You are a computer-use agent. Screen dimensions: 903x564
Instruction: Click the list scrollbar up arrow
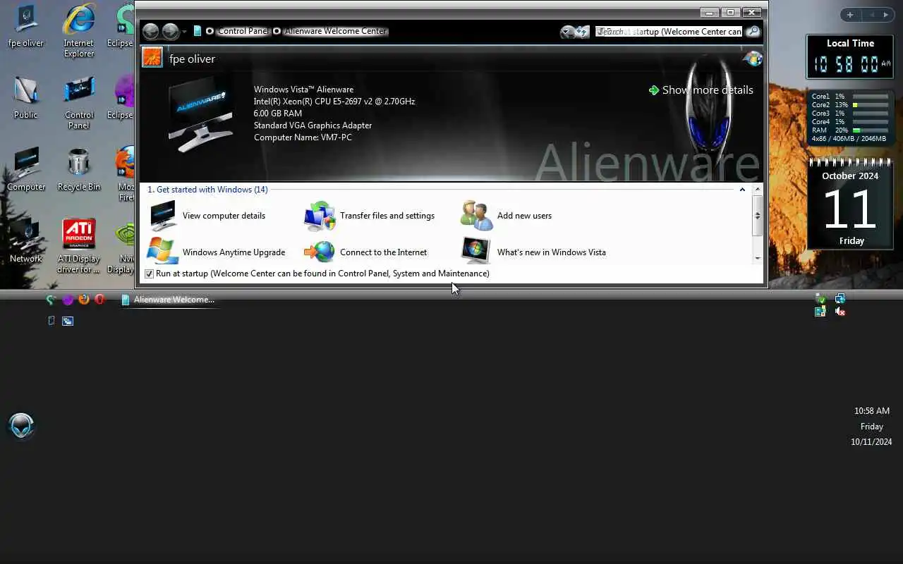coord(758,190)
